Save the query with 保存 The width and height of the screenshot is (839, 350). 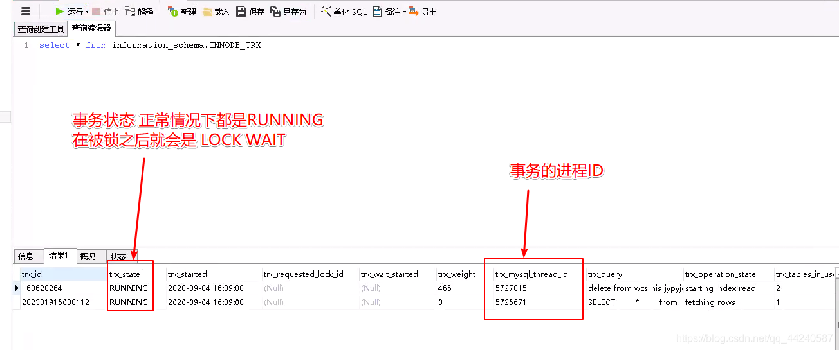(250, 12)
